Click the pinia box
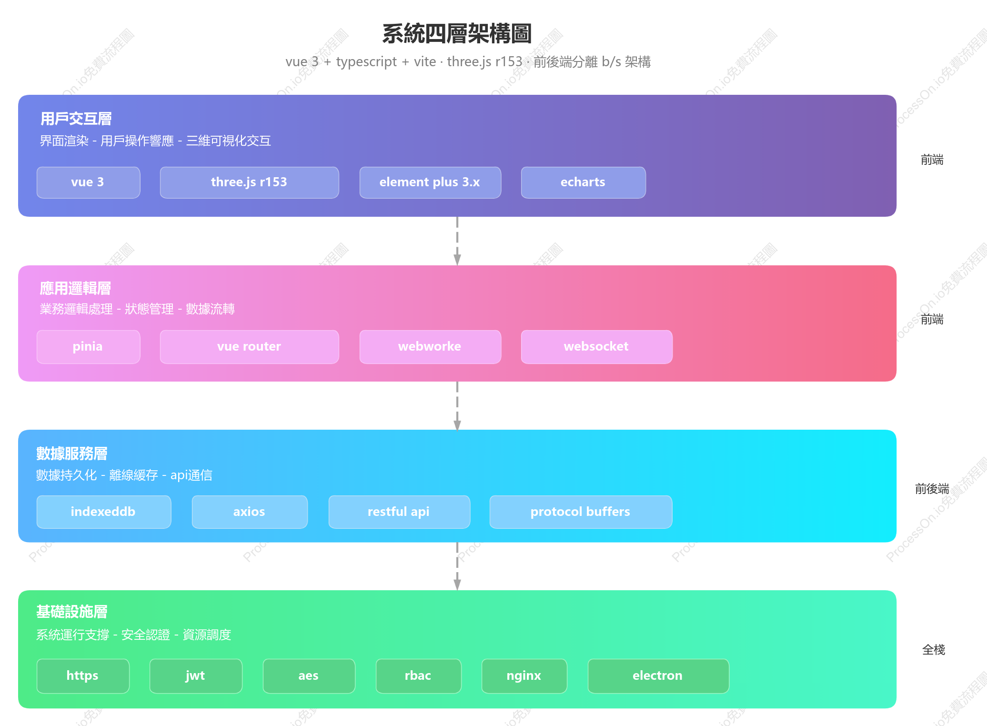The image size is (987, 726). click(x=88, y=347)
